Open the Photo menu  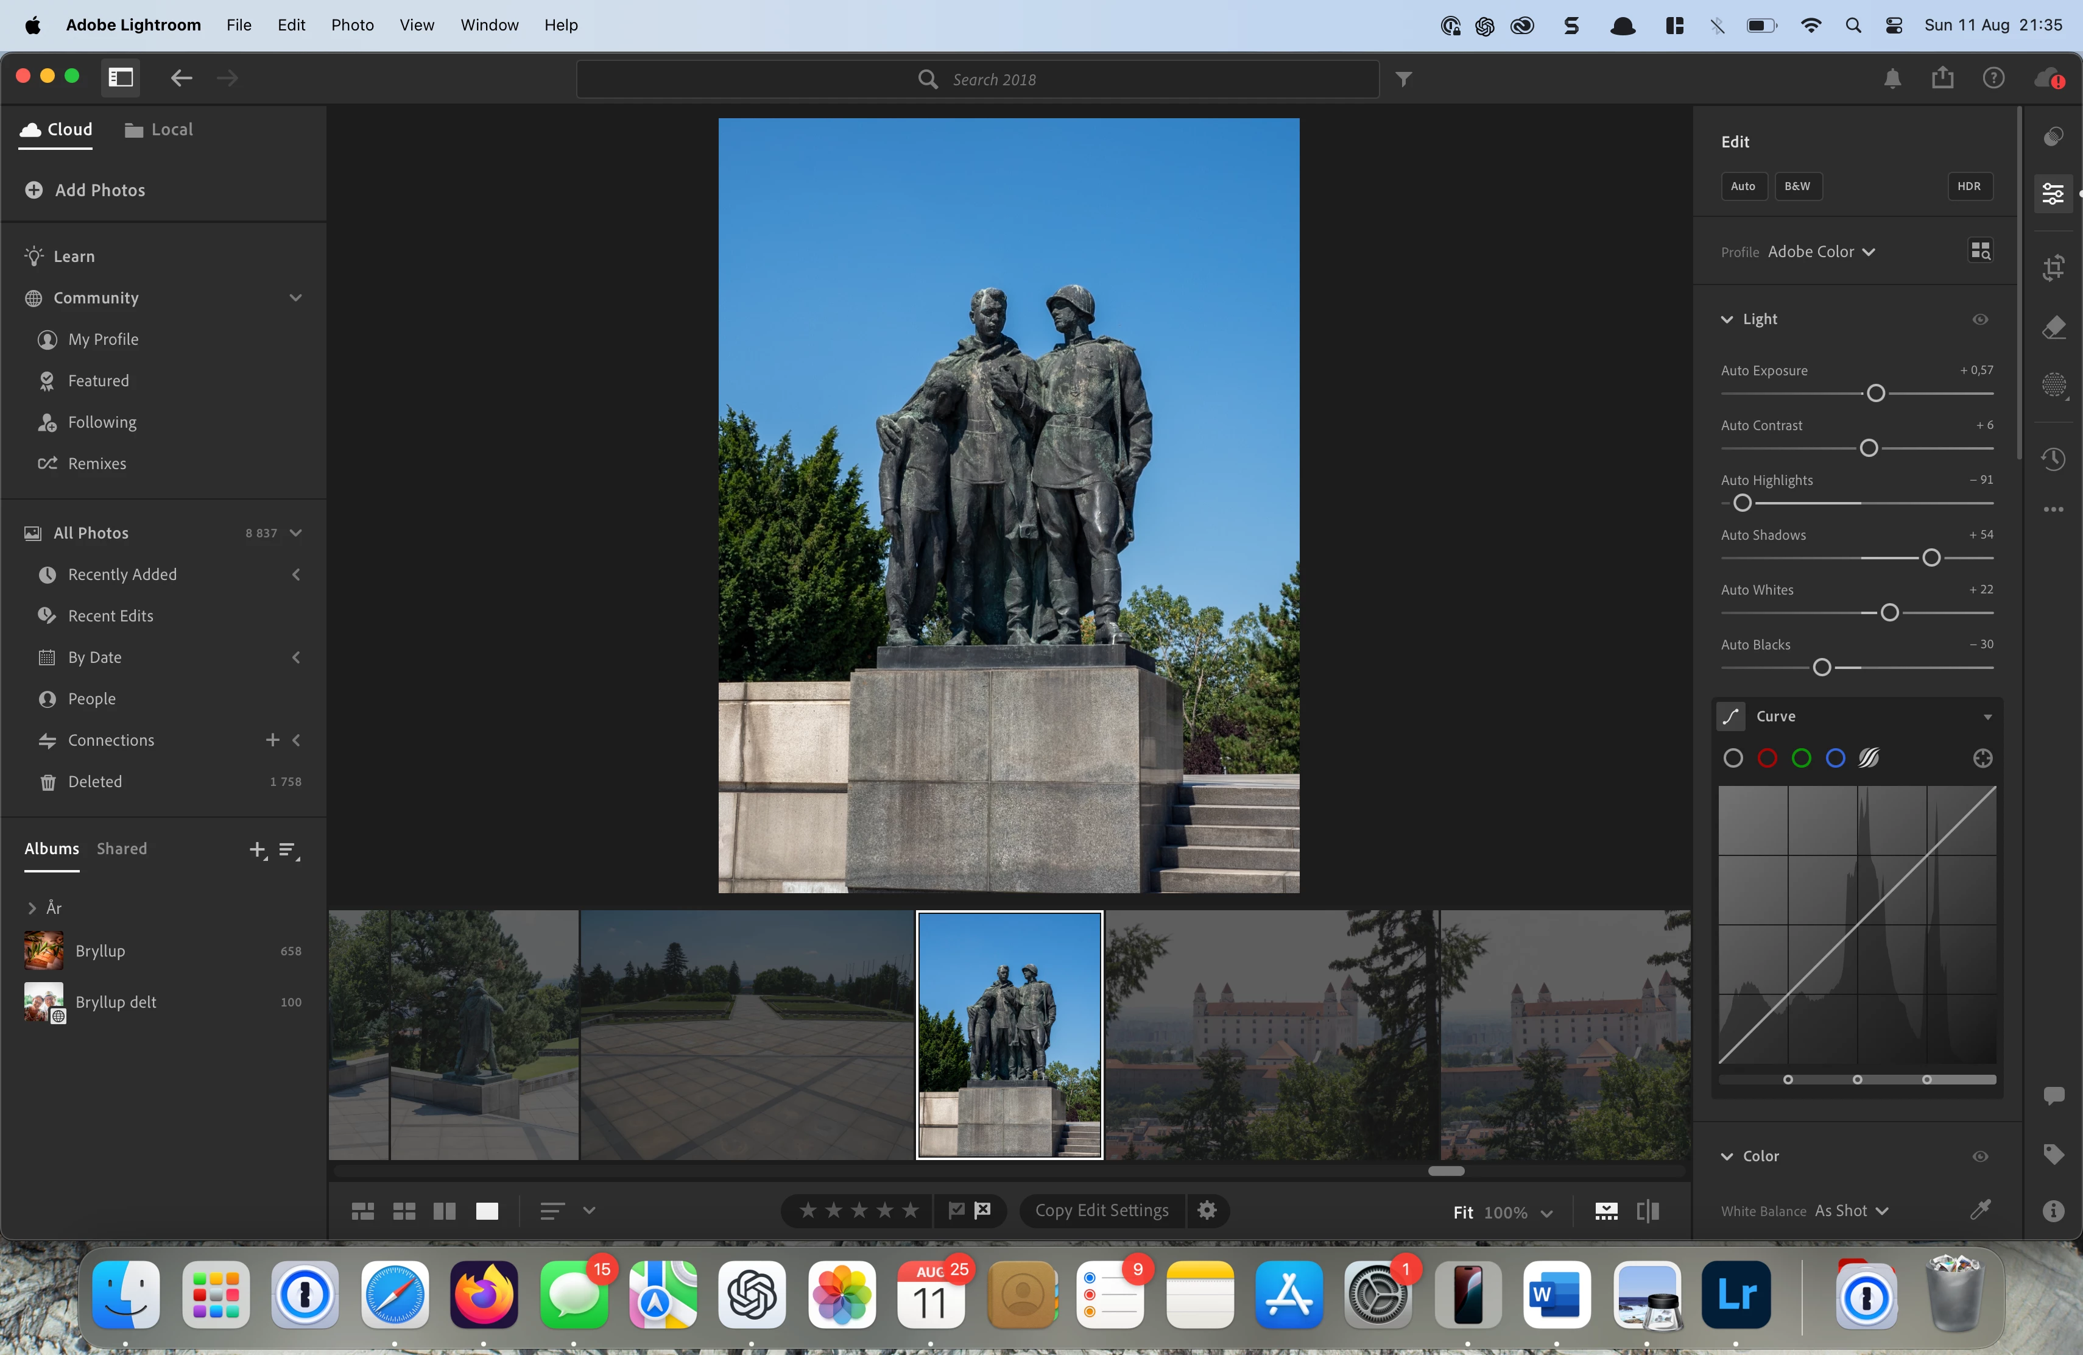[352, 24]
